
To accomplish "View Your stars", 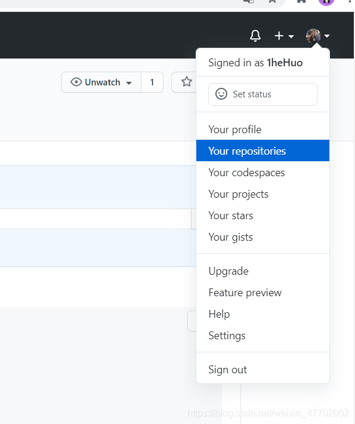I will (x=263, y=216).
